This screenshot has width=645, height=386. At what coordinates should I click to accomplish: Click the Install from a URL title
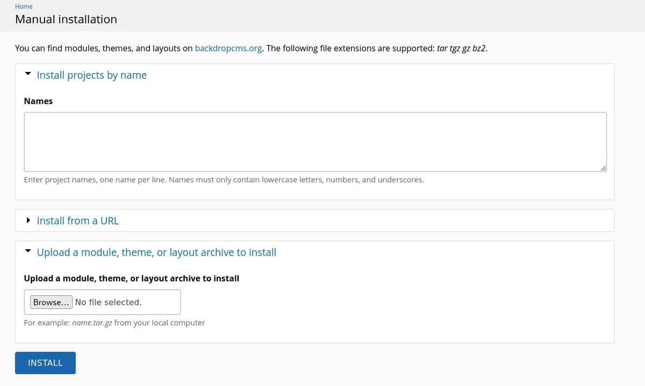pyautogui.click(x=77, y=221)
